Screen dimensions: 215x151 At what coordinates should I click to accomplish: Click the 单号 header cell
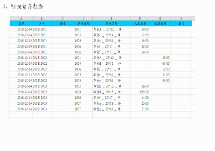point(42,24)
